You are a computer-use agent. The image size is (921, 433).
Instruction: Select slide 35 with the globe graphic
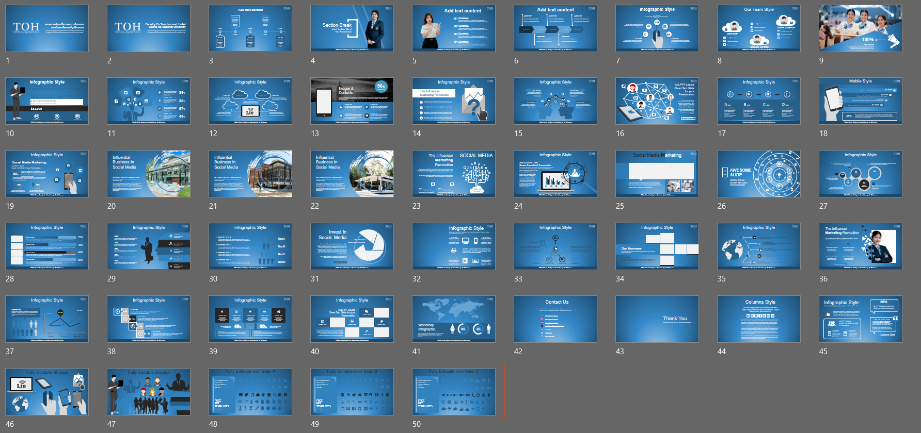759,246
